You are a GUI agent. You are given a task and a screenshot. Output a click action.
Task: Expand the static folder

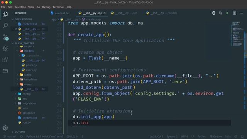pos(28,75)
